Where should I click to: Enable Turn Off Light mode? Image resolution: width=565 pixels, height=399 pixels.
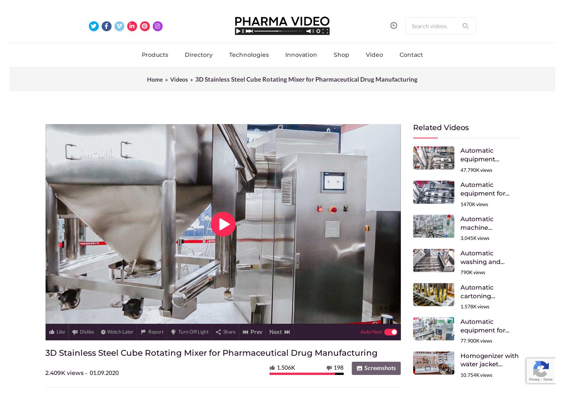pyautogui.click(x=189, y=332)
